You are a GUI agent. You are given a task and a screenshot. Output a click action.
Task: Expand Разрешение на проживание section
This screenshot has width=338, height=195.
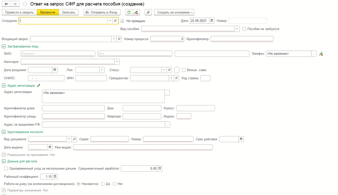[x=4, y=155]
